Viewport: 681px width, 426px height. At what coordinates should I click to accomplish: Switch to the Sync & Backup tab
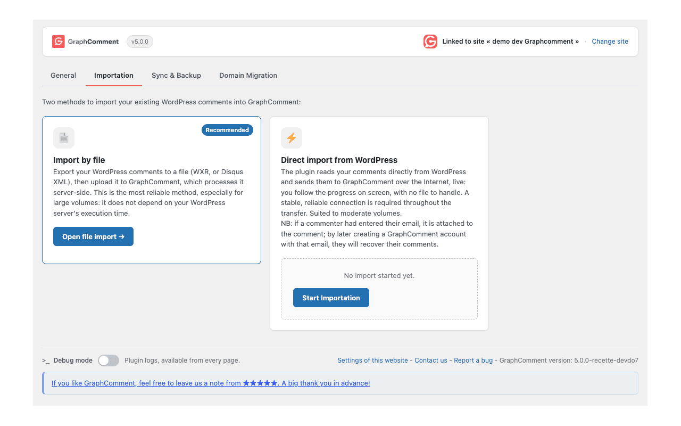coord(176,76)
